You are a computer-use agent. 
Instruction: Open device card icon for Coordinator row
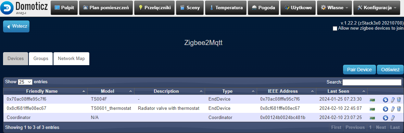(372, 118)
